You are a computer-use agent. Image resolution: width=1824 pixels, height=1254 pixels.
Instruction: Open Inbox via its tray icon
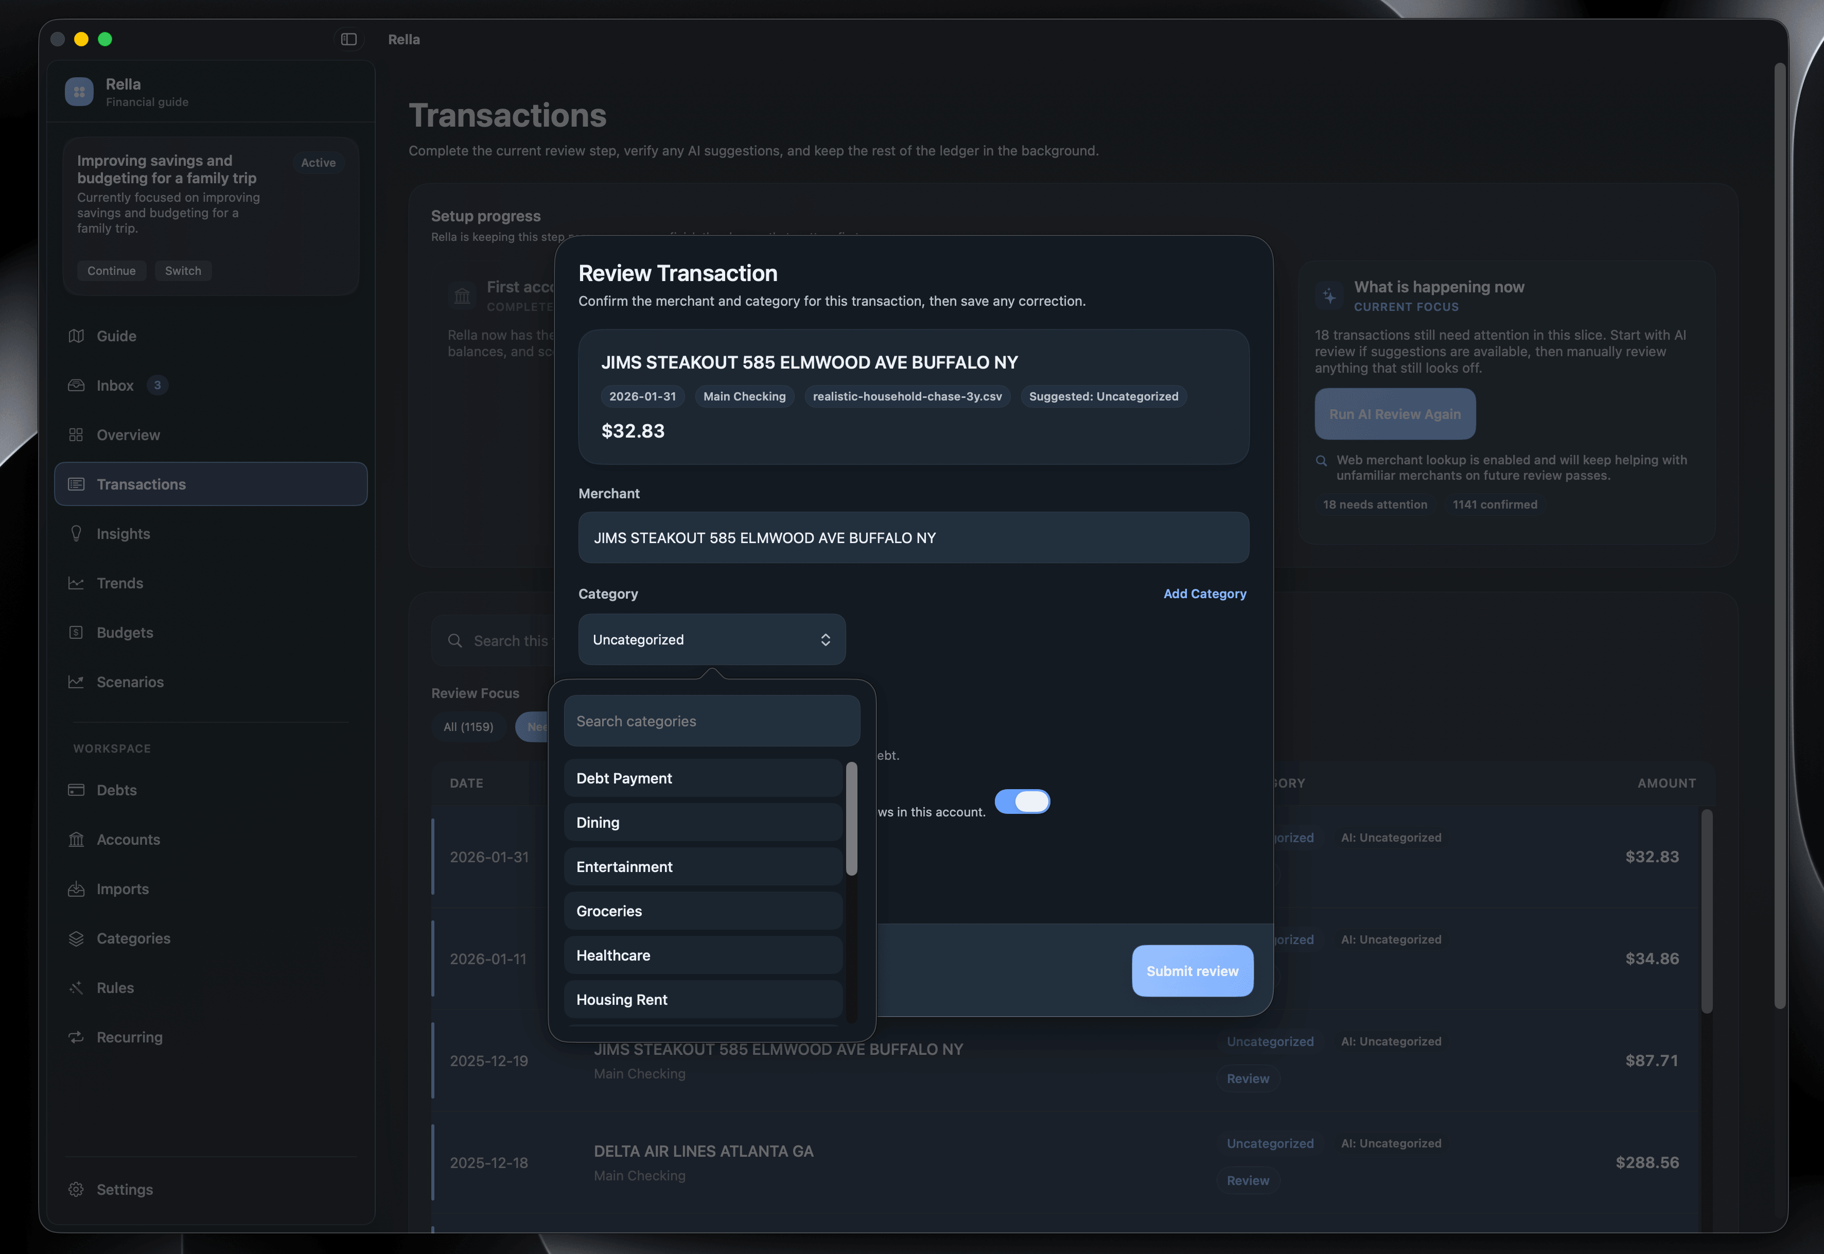(x=76, y=386)
